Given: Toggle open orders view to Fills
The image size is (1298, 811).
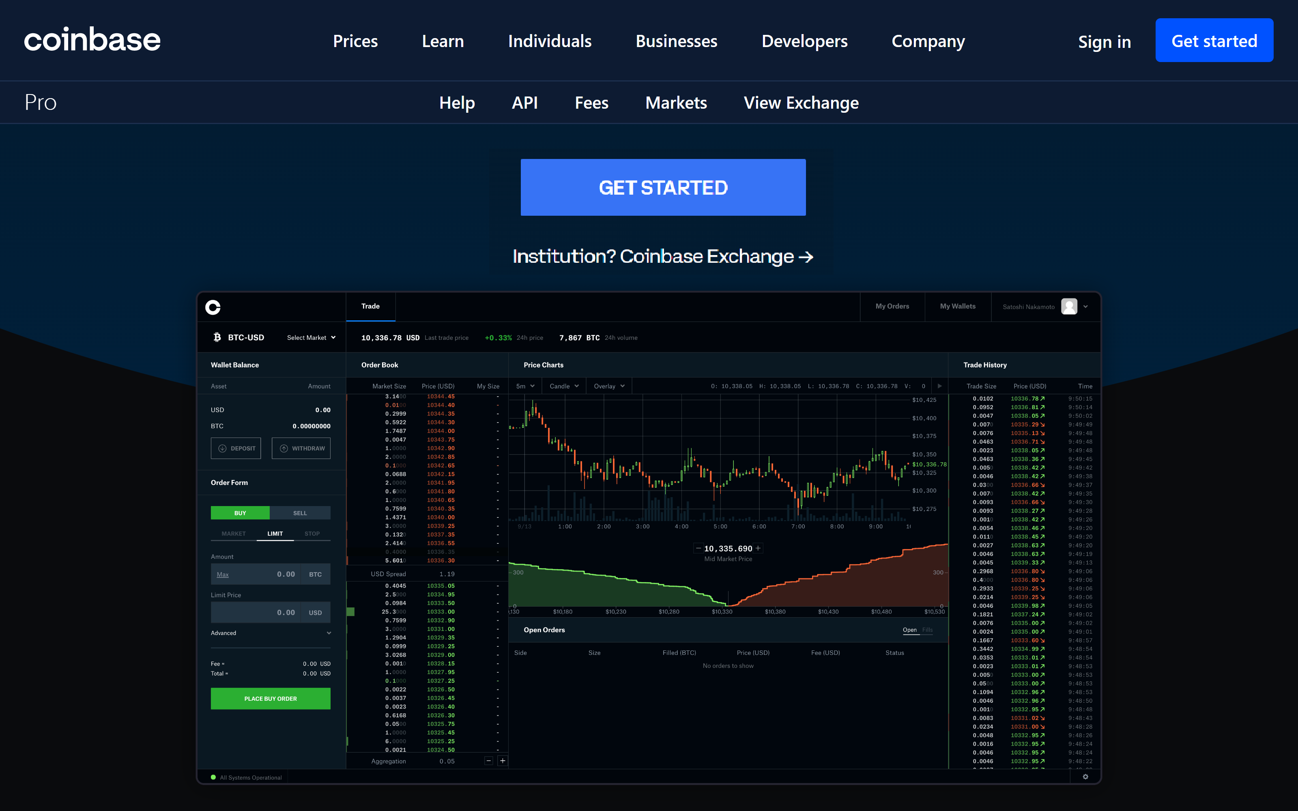Looking at the screenshot, I should pyautogui.click(x=927, y=630).
